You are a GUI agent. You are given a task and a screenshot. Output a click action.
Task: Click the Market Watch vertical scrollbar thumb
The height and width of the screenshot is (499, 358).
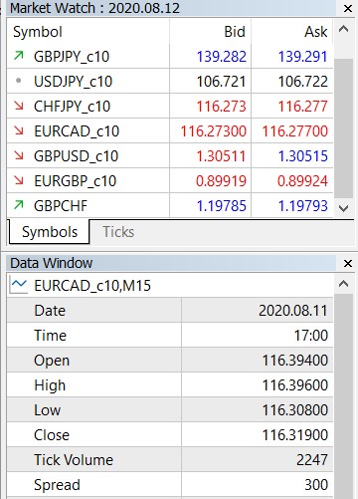343,128
